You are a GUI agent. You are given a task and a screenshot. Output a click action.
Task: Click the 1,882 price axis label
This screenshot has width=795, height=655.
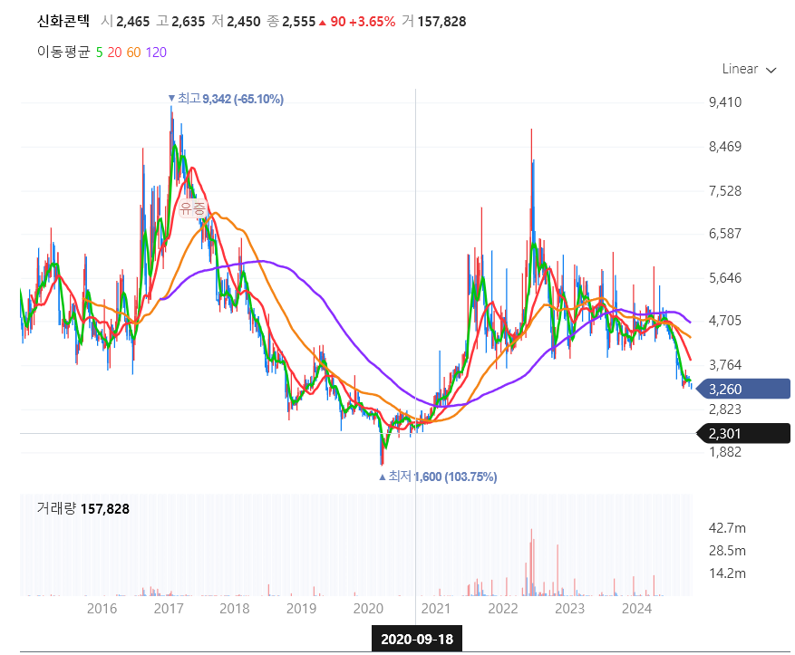725,452
